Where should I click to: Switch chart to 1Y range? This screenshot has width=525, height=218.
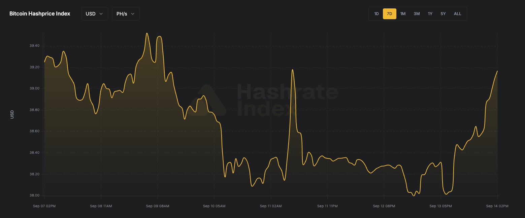(430, 14)
